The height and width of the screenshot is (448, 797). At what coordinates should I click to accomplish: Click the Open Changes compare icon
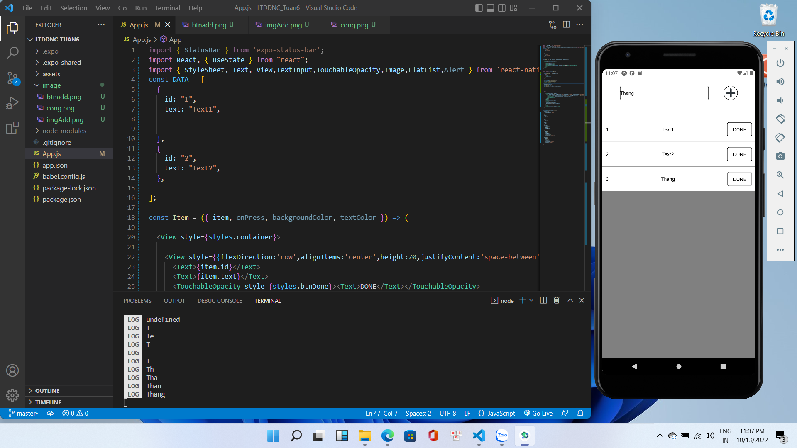click(553, 25)
